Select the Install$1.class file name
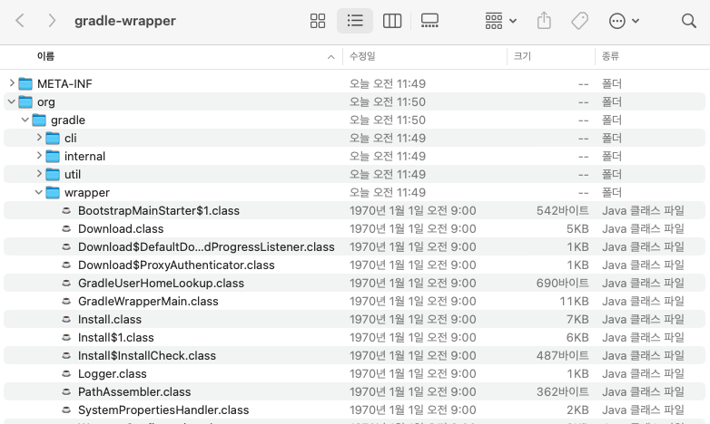The height and width of the screenshot is (424, 710). point(116,337)
